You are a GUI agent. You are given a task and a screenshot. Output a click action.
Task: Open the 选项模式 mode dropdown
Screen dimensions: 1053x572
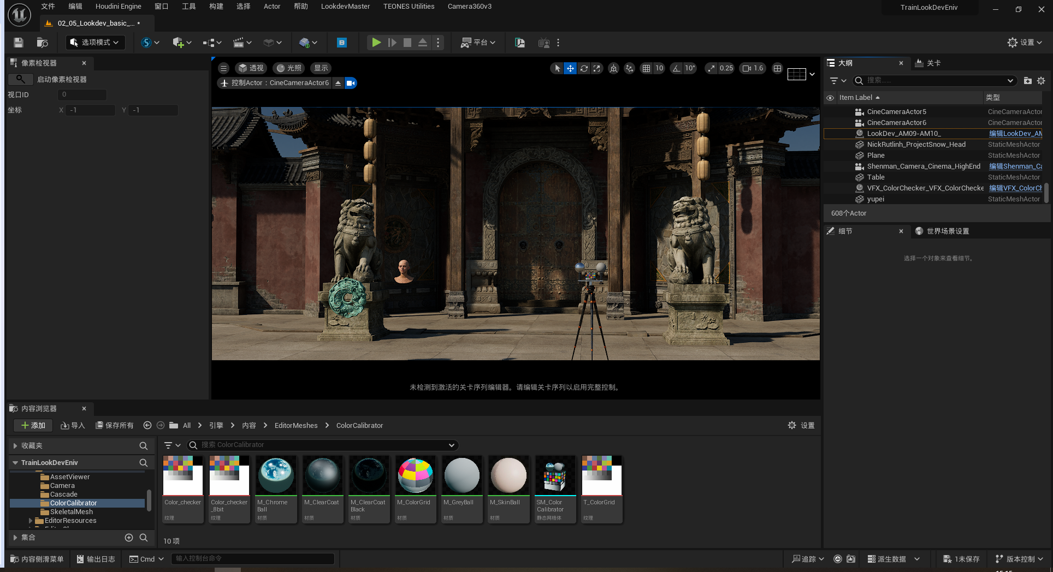coord(96,43)
